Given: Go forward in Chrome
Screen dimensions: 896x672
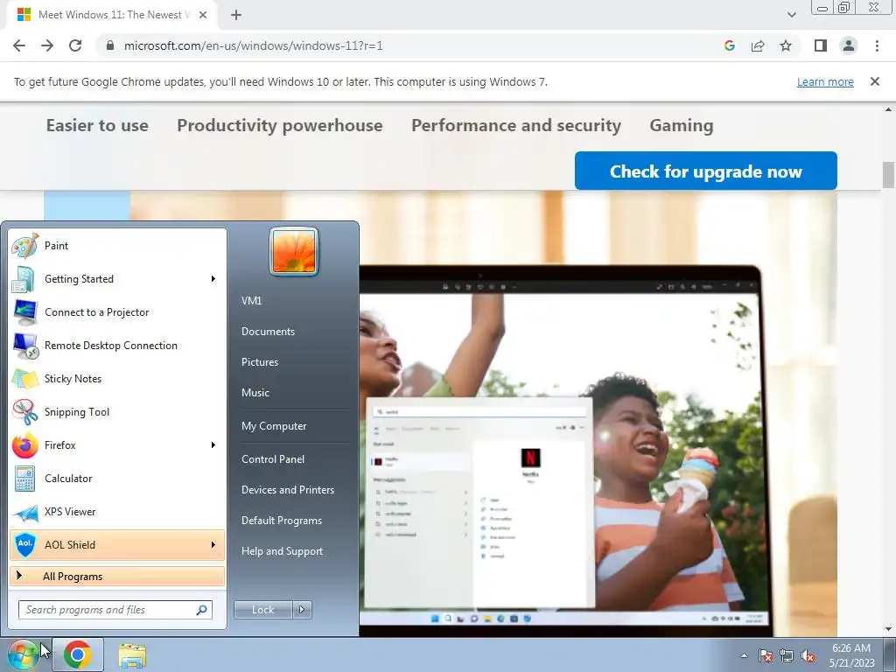Looking at the screenshot, I should point(47,45).
